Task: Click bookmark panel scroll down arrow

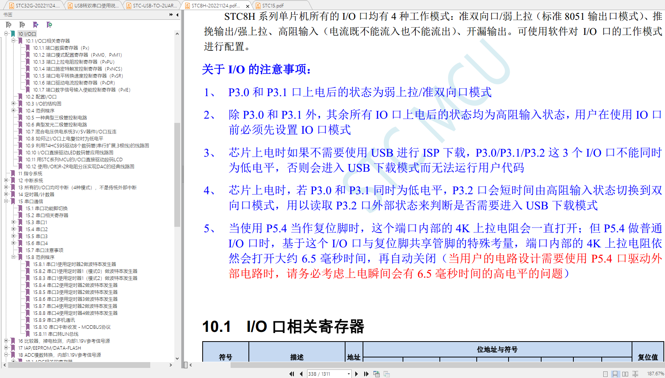Action: pyautogui.click(x=177, y=359)
